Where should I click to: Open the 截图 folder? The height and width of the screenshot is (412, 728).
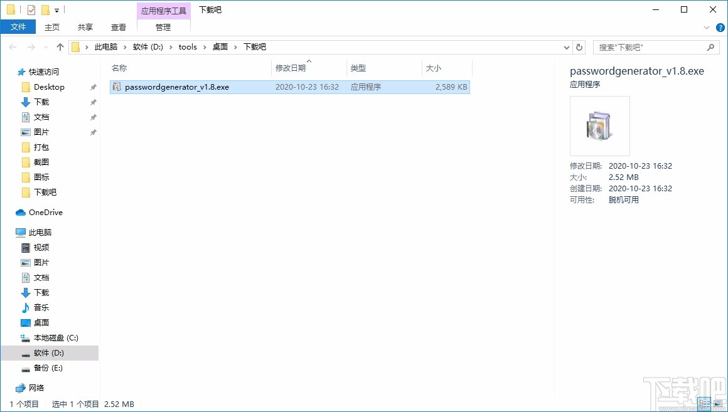(x=41, y=162)
